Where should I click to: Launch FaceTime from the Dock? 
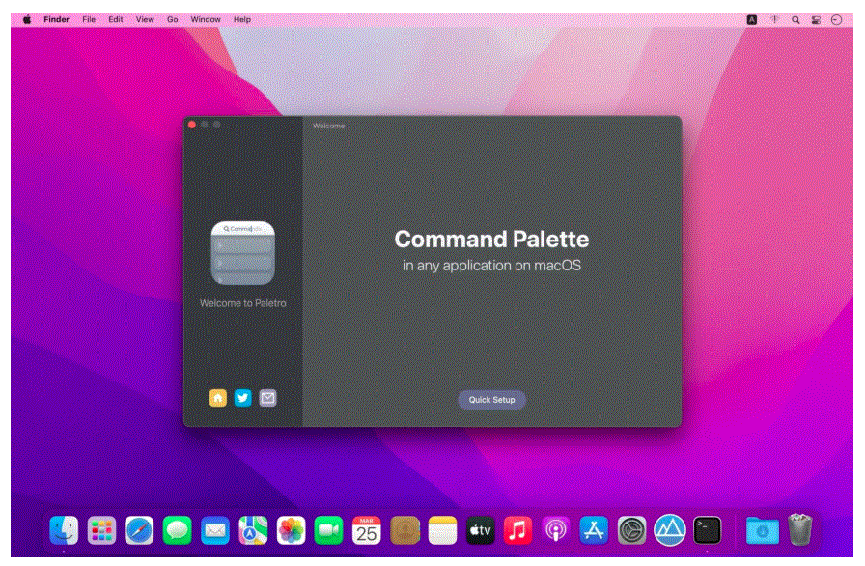pos(328,530)
